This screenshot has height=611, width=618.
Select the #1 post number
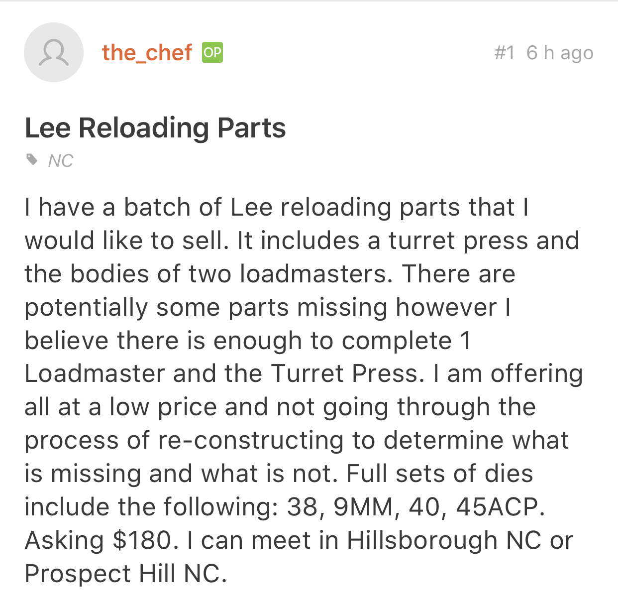pyautogui.click(x=505, y=53)
